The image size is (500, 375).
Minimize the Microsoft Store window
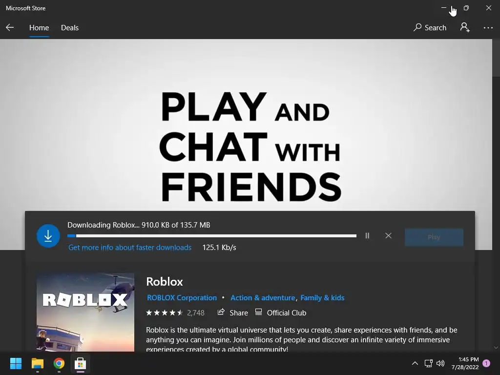443,8
